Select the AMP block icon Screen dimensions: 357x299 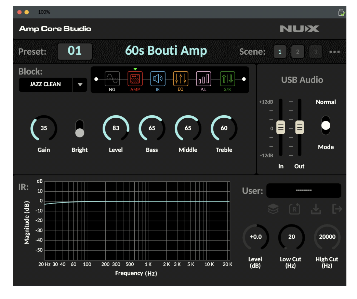(135, 79)
